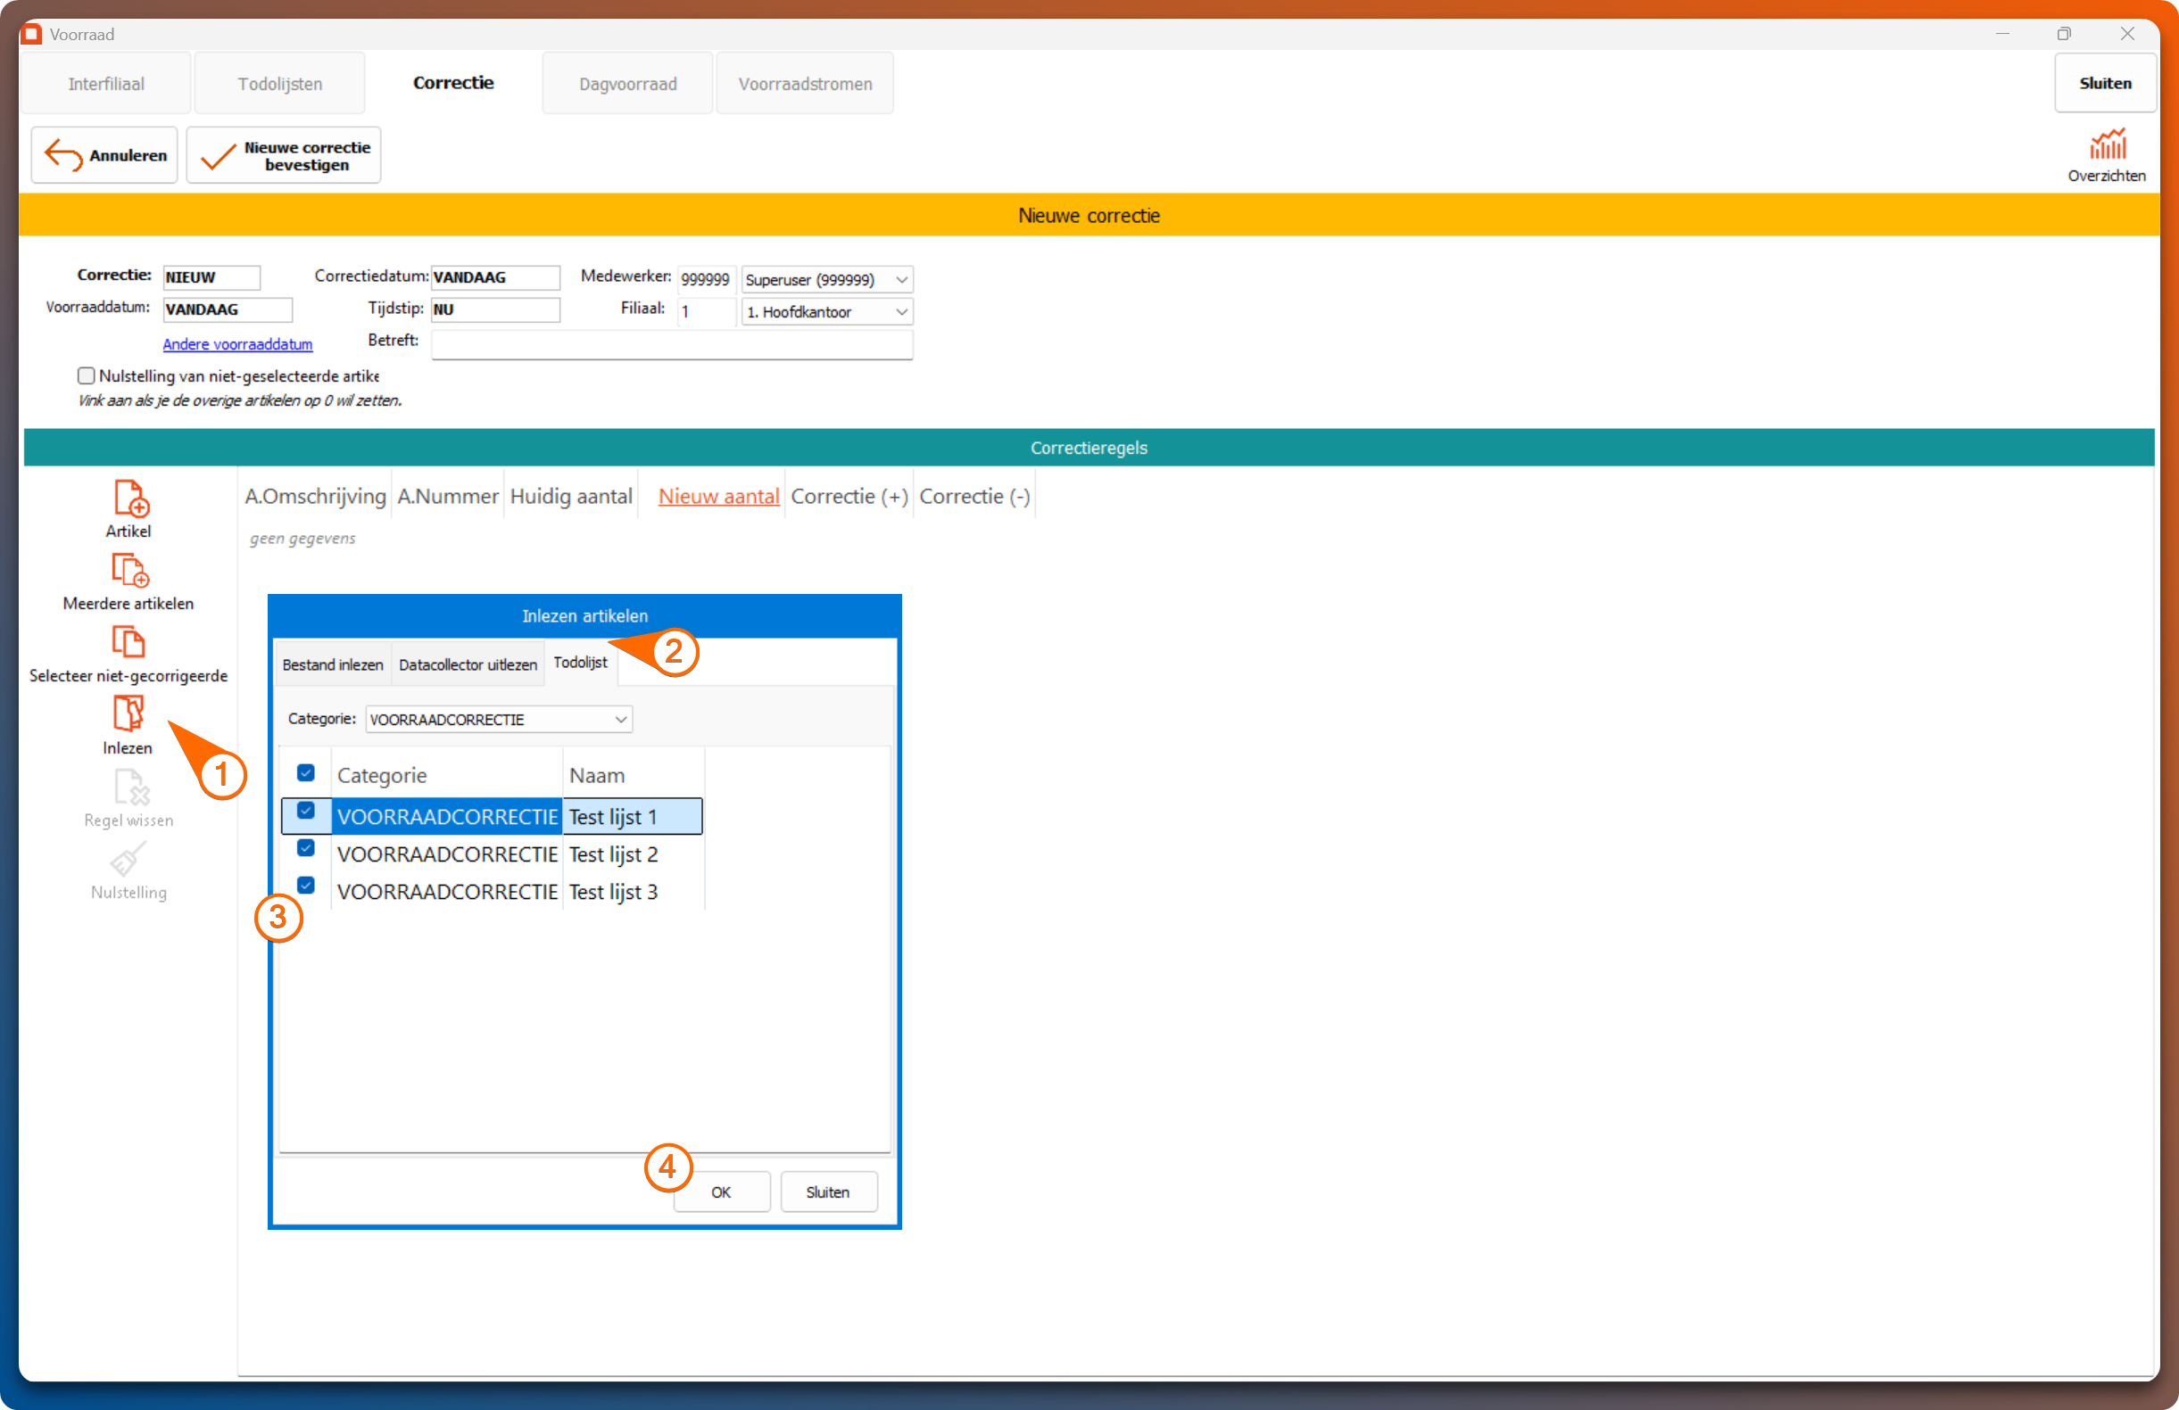Click the Inlezen import icon
Screen dimensions: 2179x1410
[x=128, y=713]
